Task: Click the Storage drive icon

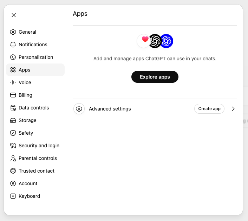Action: pos(13,120)
